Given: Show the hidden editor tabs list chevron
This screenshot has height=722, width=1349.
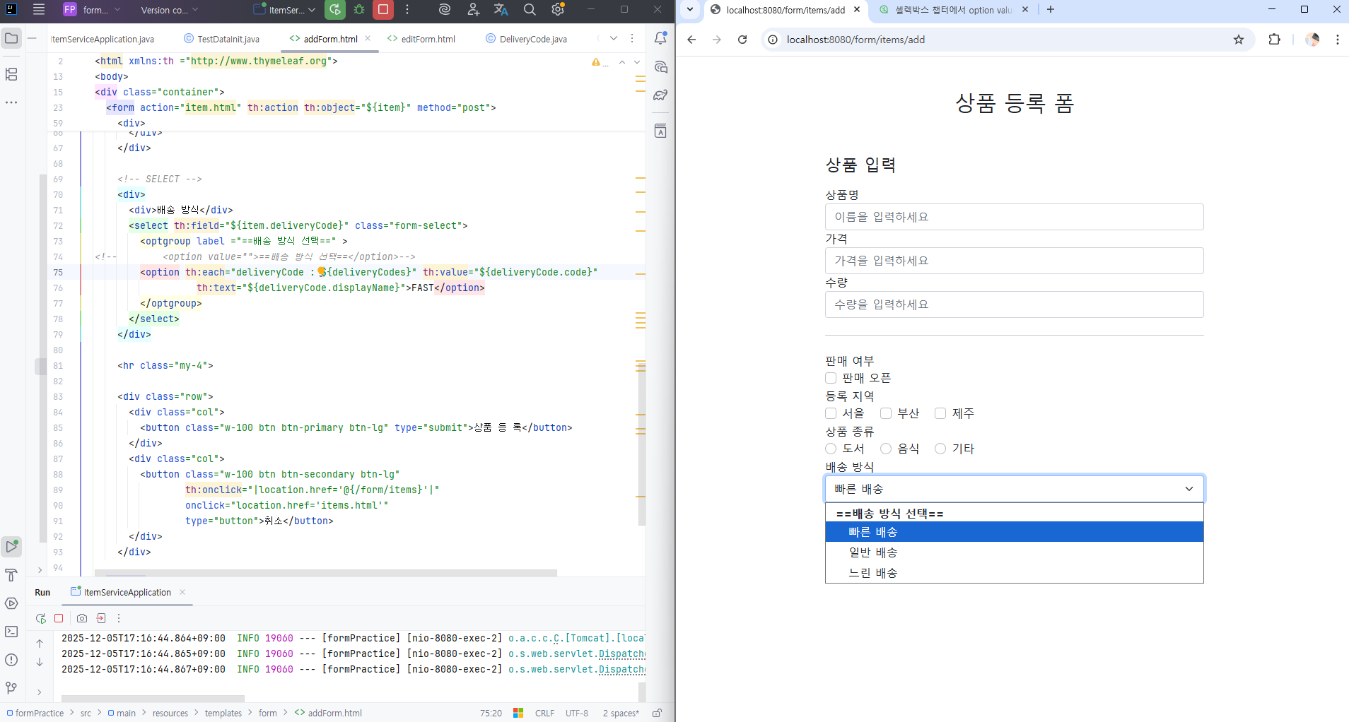Looking at the screenshot, I should [x=614, y=39].
